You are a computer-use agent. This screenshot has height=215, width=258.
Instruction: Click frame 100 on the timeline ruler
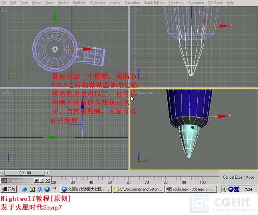pos(202,182)
